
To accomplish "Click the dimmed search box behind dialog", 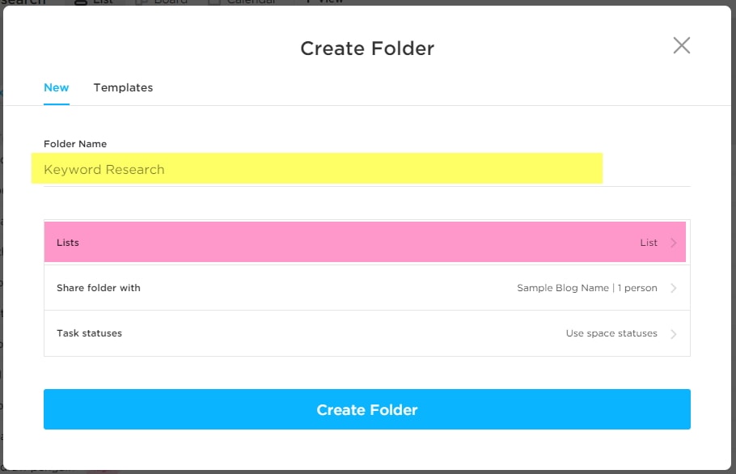I will [x=23, y=2].
